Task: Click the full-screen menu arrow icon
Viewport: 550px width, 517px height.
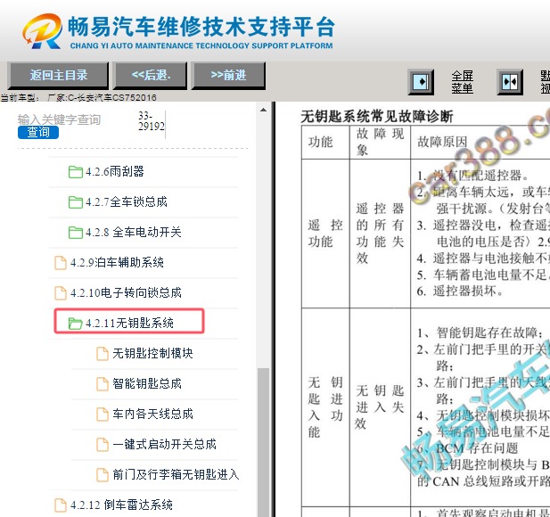Action: point(421,82)
